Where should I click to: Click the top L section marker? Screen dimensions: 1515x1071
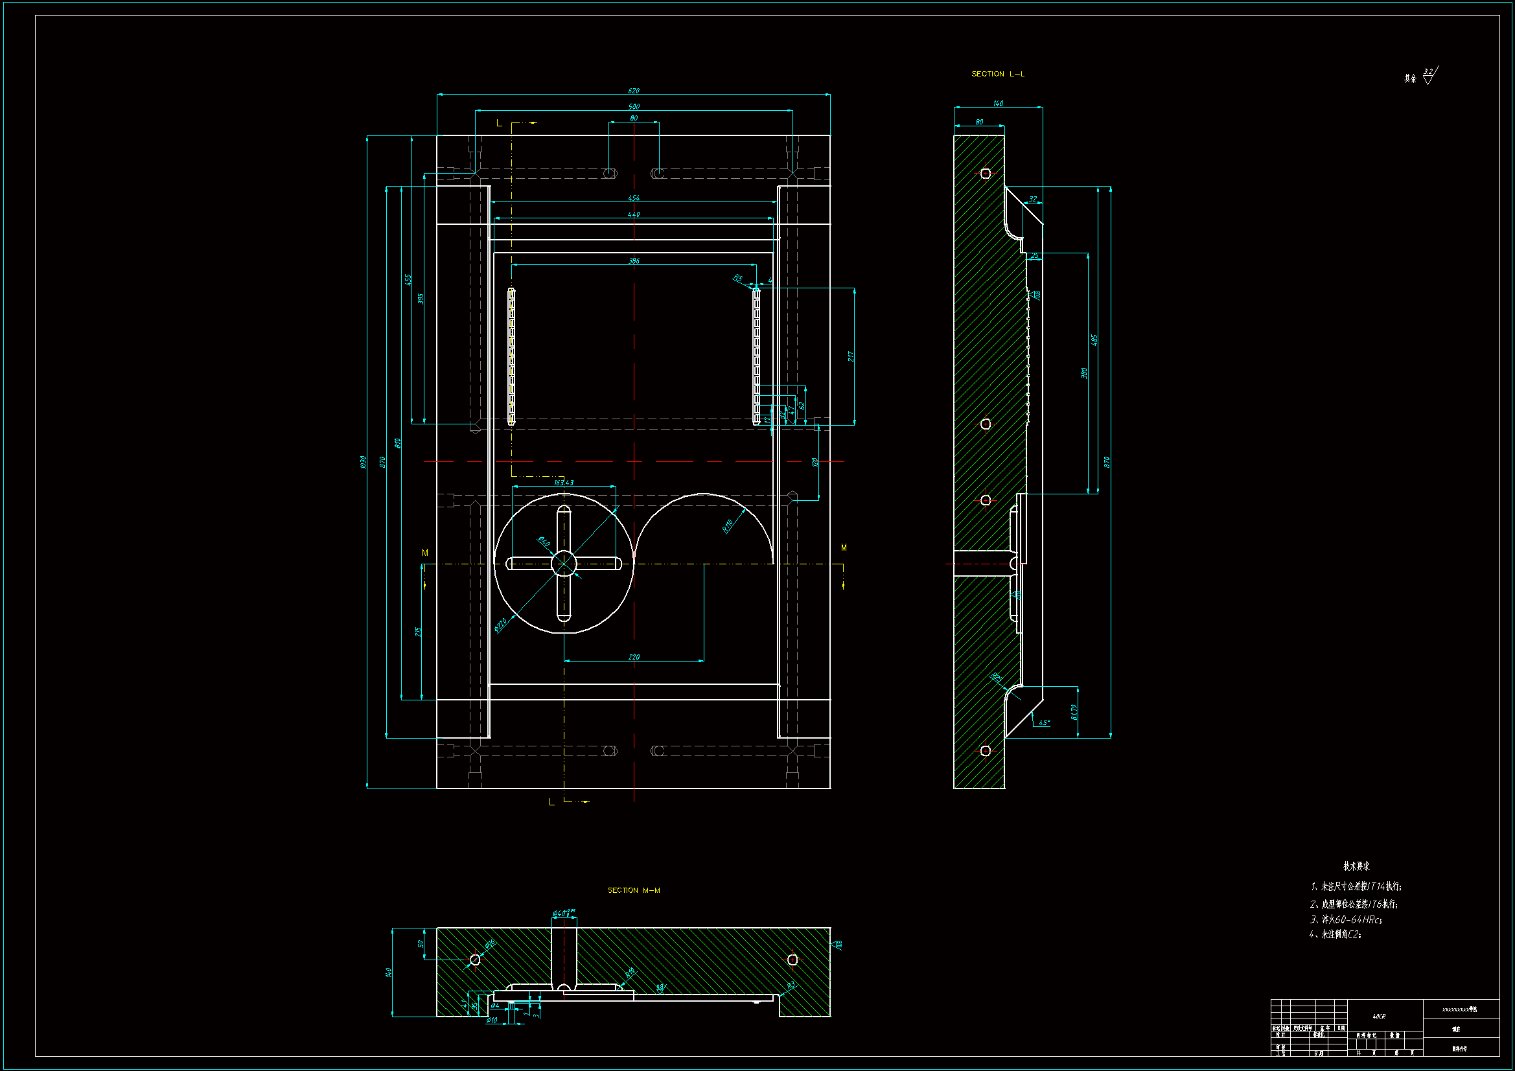pos(499,122)
